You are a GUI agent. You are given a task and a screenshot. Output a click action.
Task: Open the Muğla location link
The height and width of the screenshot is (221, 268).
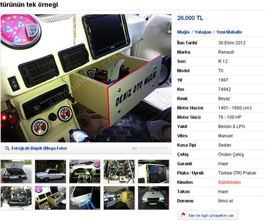[x=183, y=32]
